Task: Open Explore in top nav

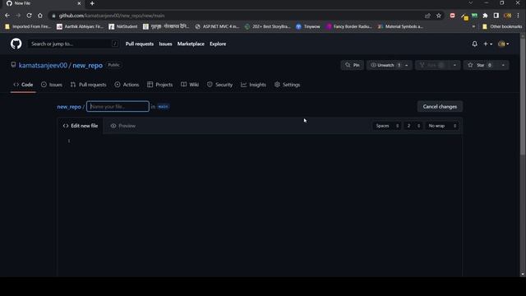Action: tap(218, 44)
